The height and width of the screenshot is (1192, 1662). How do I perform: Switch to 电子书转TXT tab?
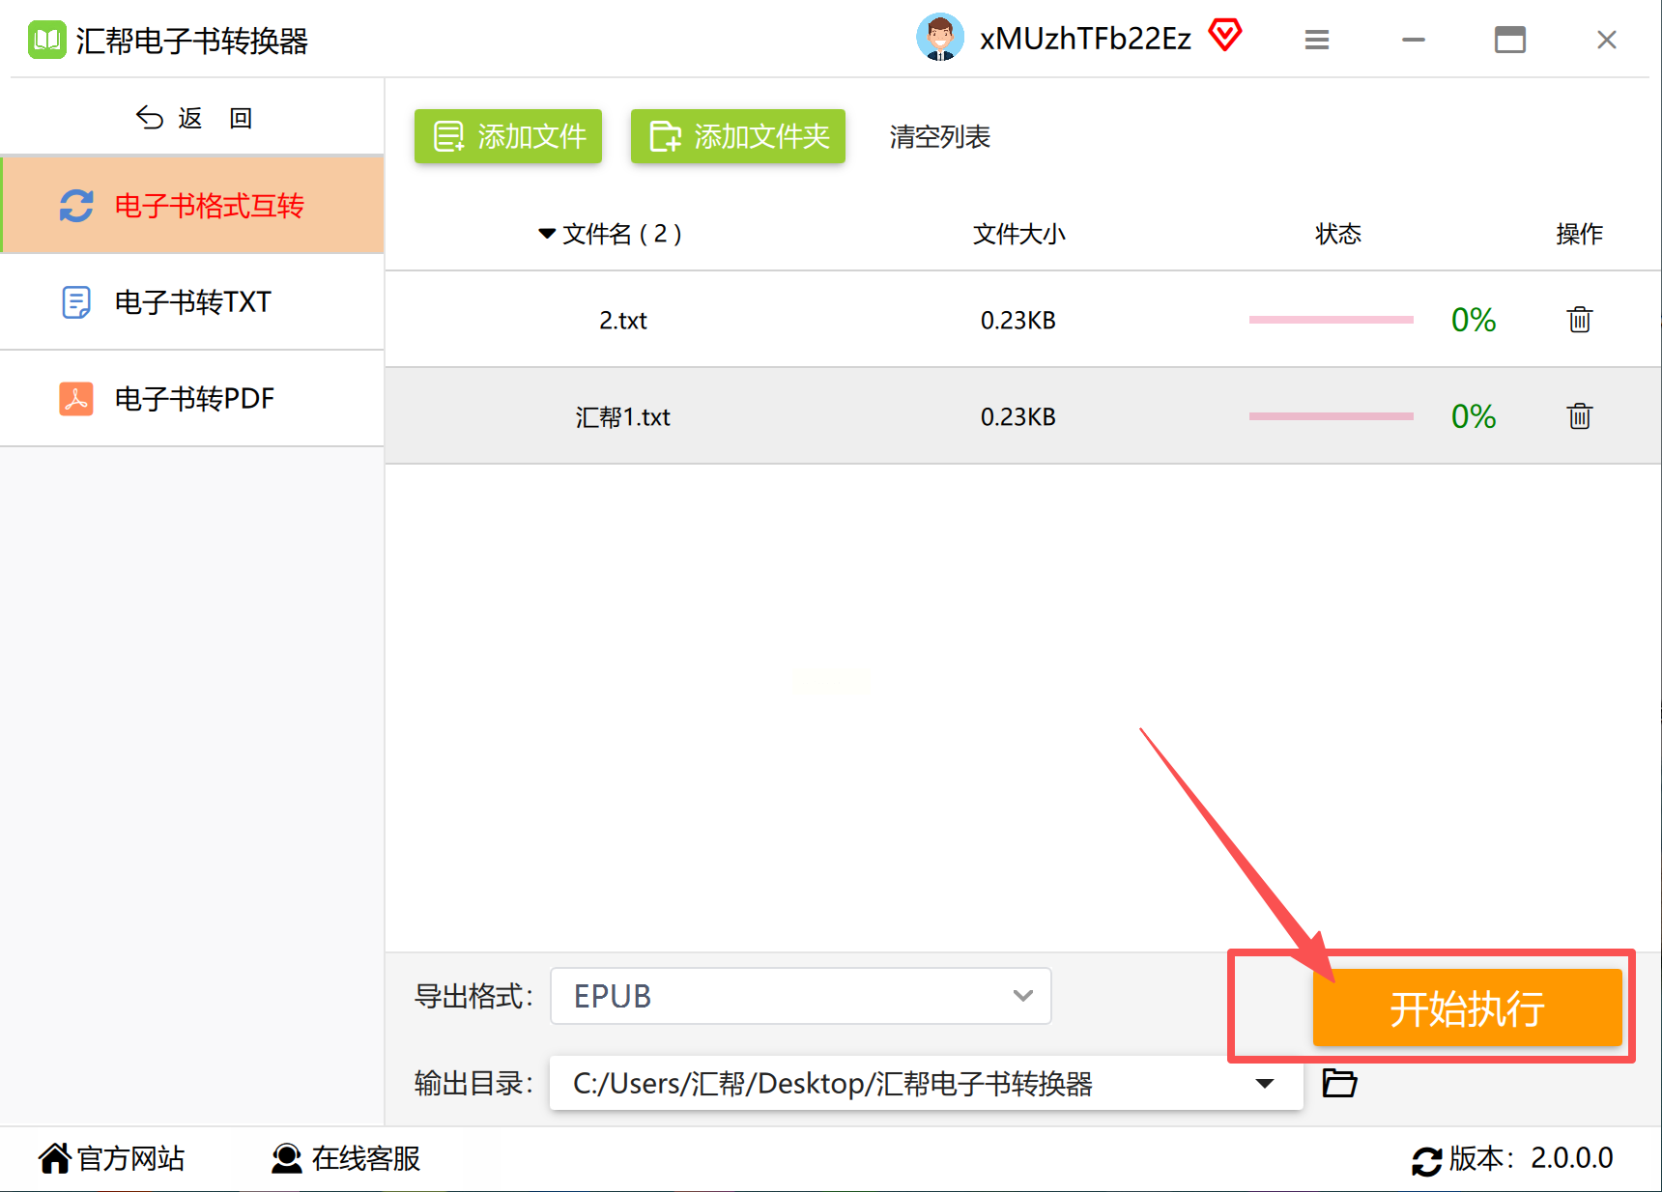coord(192,301)
